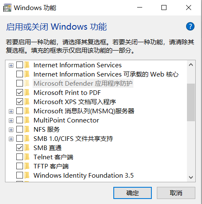Expand the Internet Information Services tree node
Screen dimensions: 202x204
click(x=11, y=65)
